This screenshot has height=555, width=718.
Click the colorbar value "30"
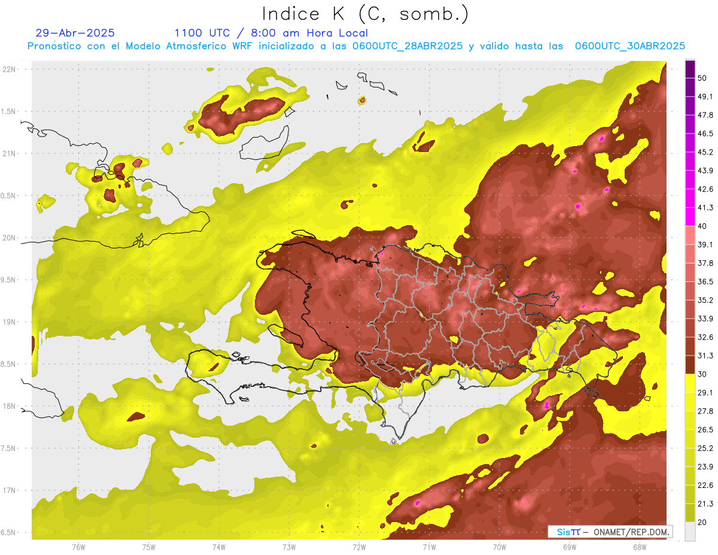[703, 374]
